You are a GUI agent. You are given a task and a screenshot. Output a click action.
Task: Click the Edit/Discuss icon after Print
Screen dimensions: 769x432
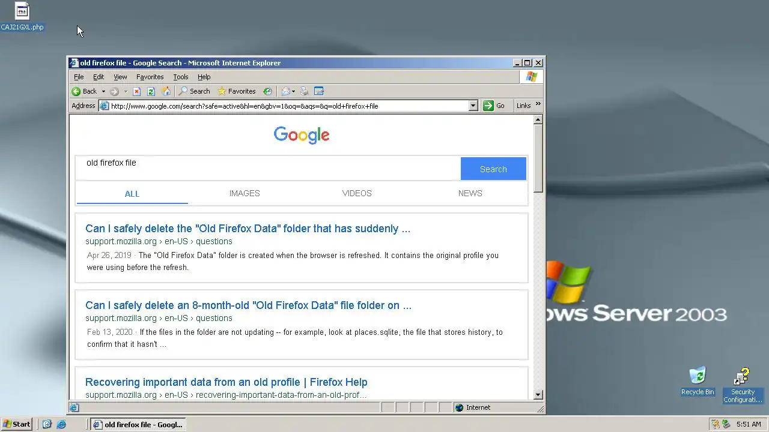[319, 91]
